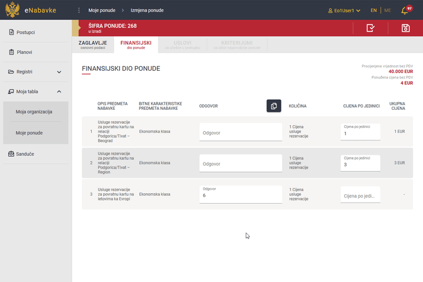The width and height of the screenshot is (423, 282).
Task: Switch to the Zaglavlje tab
Action: coord(93,45)
